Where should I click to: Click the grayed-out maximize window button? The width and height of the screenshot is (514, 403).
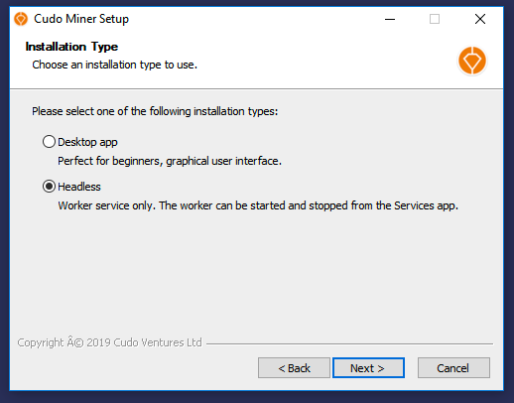435,19
